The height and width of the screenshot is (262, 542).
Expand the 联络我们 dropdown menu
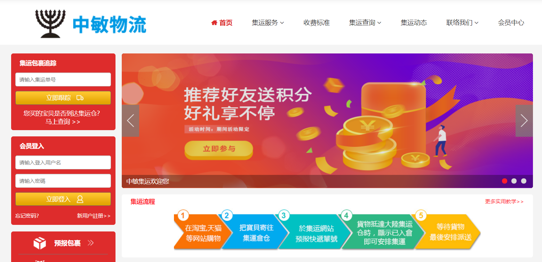(462, 23)
